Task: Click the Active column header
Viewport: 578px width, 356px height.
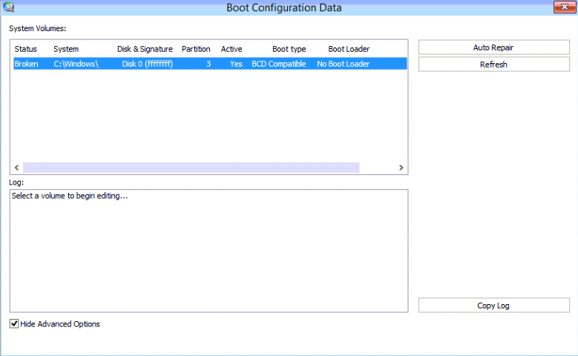Action: [231, 49]
